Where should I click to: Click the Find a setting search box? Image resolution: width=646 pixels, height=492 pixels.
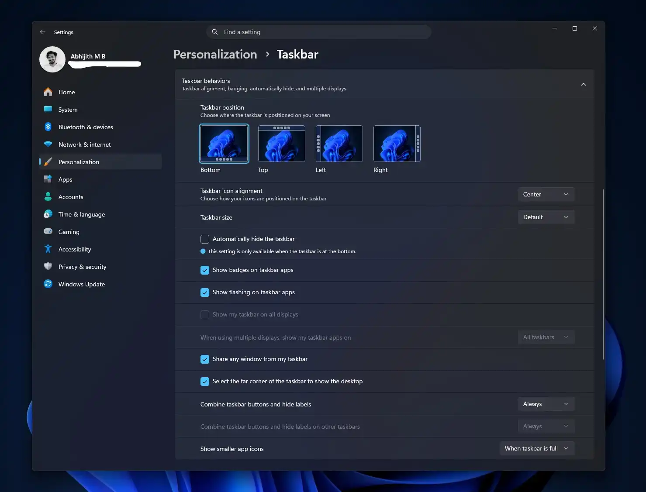pos(319,32)
